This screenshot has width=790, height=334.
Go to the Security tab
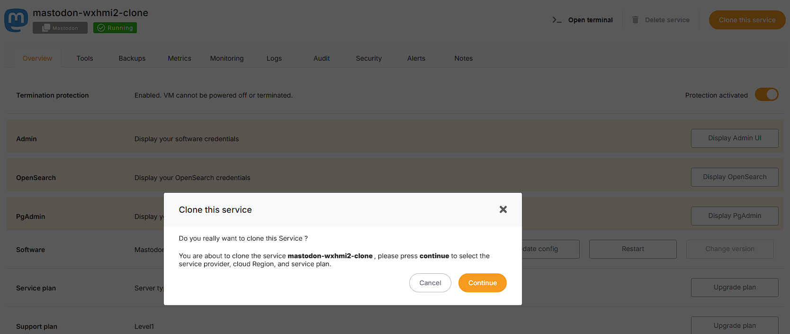pyautogui.click(x=368, y=58)
